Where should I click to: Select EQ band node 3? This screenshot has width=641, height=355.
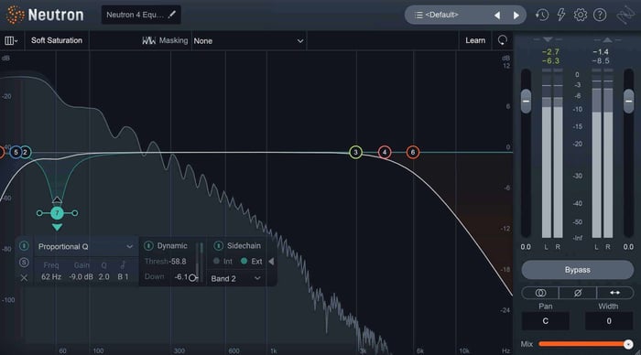pyautogui.click(x=355, y=153)
